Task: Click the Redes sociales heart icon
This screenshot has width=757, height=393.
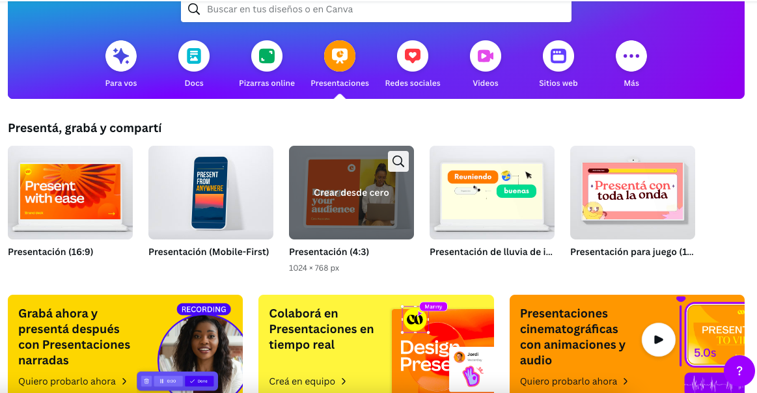Action: (412, 56)
